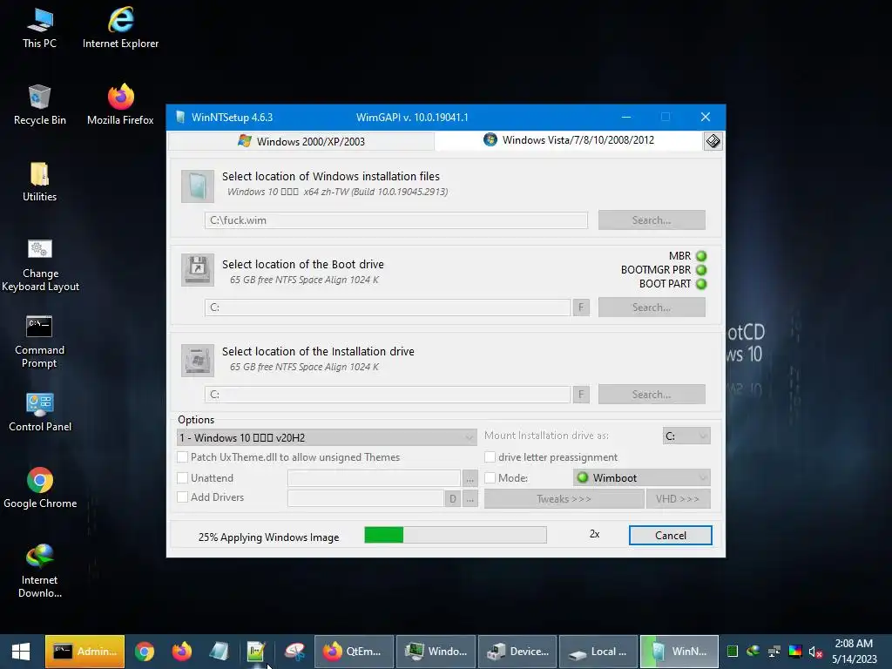892x669 pixels.
Task: Click the Boot drive C: path field
Action: tap(388, 307)
